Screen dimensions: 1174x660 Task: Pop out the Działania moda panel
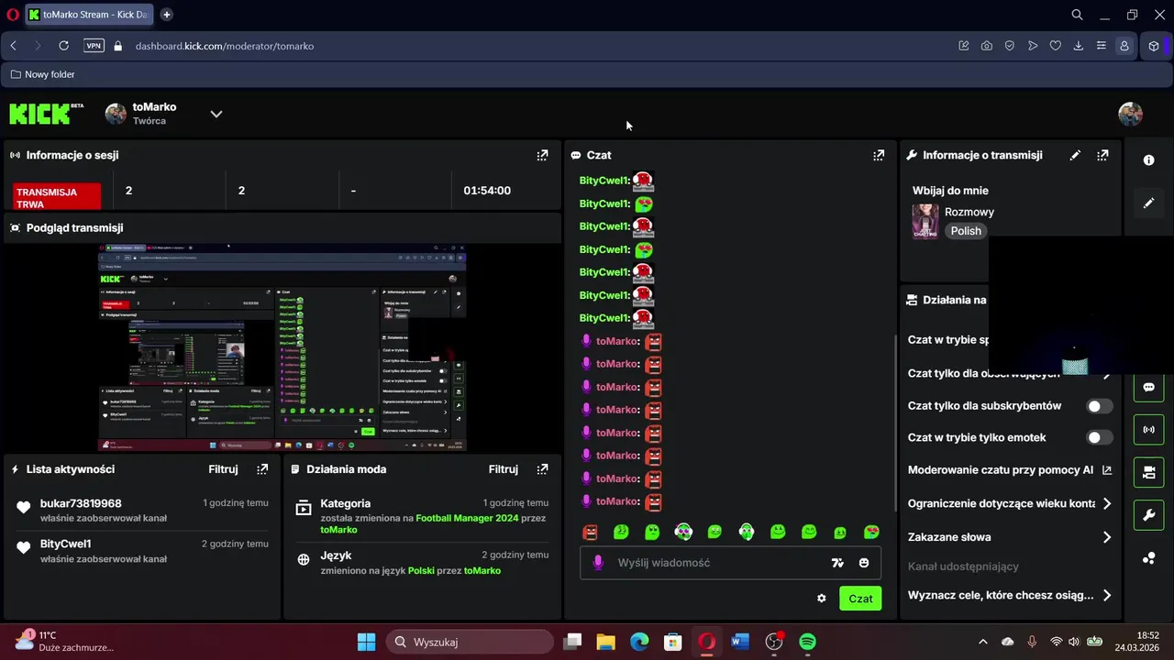[x=542, y=468]
